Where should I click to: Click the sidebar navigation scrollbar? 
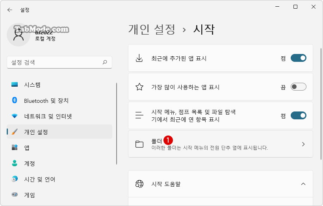click(x=117, y=124)
